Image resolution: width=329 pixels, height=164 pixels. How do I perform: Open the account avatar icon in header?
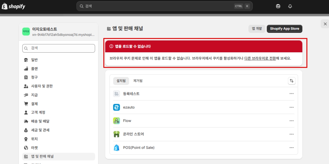[x=278, y=6]
